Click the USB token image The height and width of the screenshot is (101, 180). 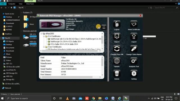click(52, 24)
